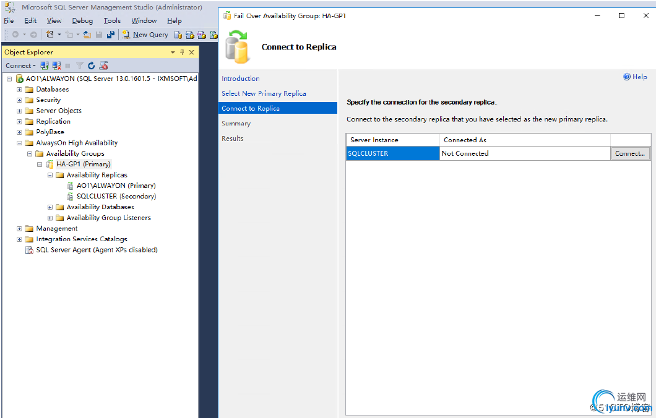Click the Open File folder icon in toolbar

(x=87, y=35)
